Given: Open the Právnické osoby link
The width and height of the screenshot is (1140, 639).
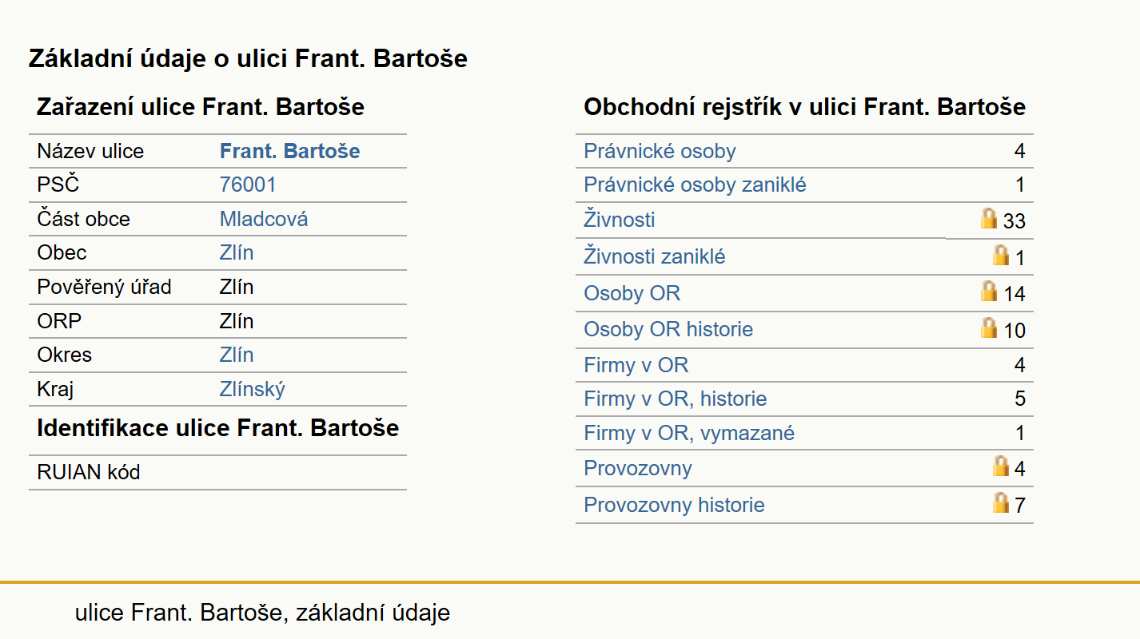Looking at the screenshot, I should pyautogui.click(x=660, y=151).
